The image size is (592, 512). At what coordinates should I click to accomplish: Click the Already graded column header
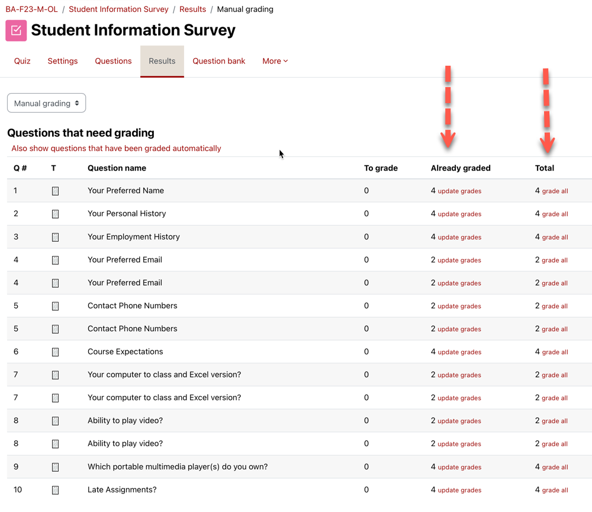pos(461,168)
